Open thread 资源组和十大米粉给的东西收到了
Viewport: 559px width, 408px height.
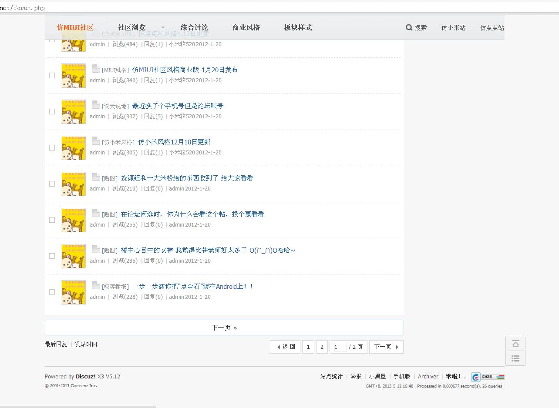tap(187, 178)
